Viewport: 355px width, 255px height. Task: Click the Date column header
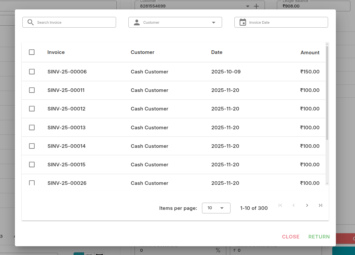[x=217, y=52]
